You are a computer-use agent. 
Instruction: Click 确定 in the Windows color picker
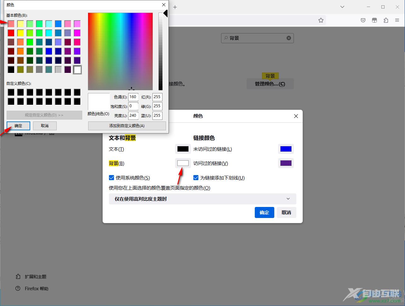18,126
